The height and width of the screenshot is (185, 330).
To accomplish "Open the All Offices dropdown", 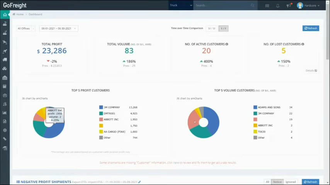I will pyautogui.click(x=26, y=29).
